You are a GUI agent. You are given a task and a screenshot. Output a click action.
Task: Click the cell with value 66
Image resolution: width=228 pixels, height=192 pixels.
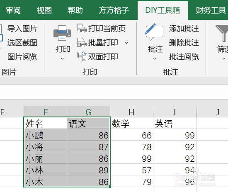(131, 135)
